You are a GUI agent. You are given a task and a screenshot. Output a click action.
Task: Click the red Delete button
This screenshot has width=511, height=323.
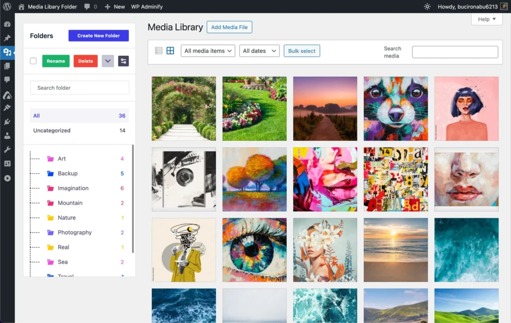tap(85, 61)
